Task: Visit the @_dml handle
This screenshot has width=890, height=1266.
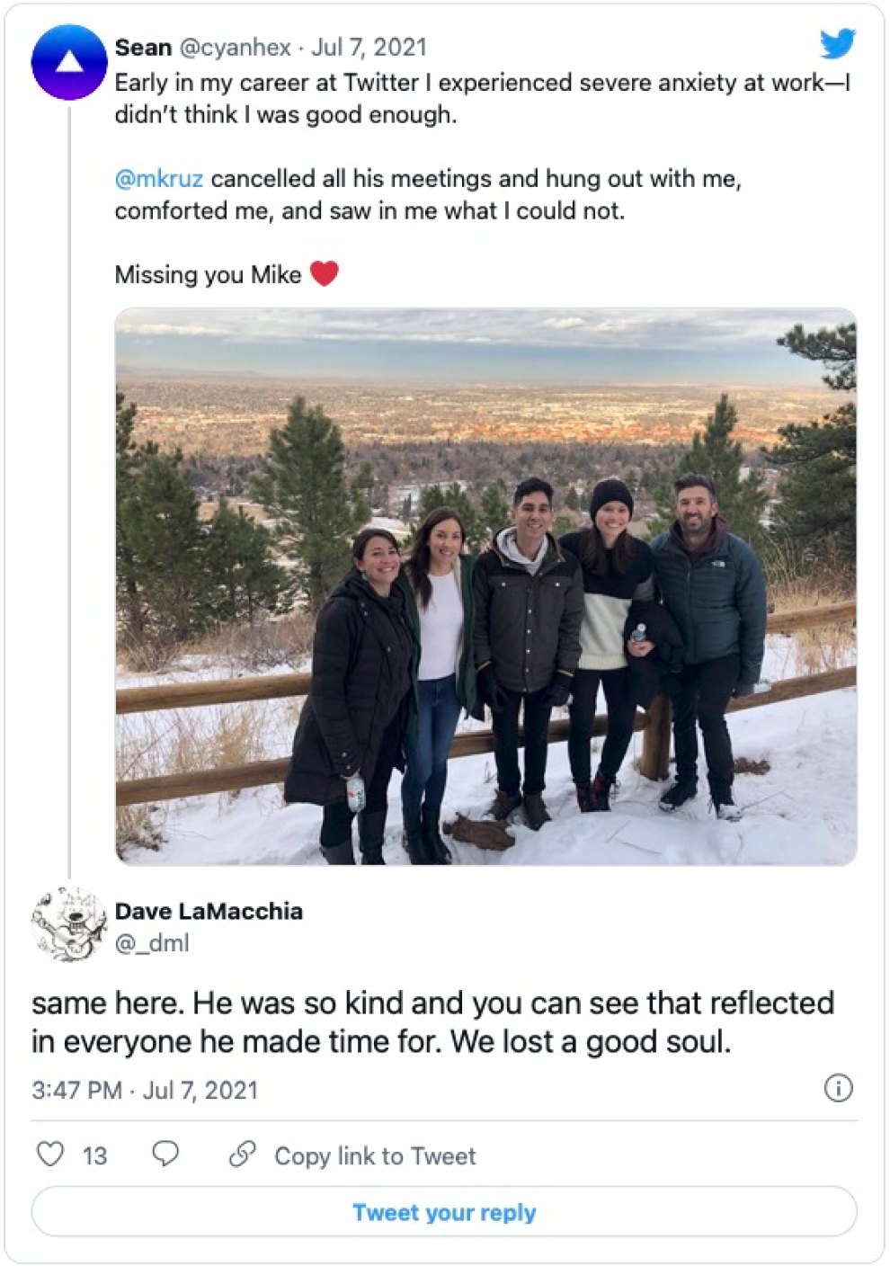Action: 152,943
